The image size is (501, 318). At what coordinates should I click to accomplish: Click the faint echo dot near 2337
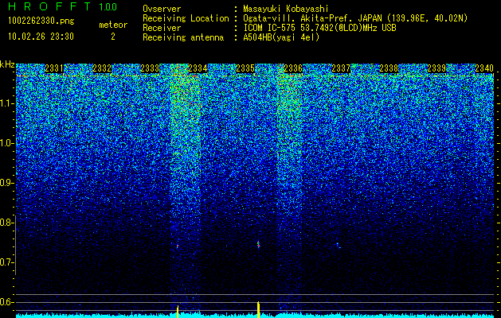coord(338,246)
